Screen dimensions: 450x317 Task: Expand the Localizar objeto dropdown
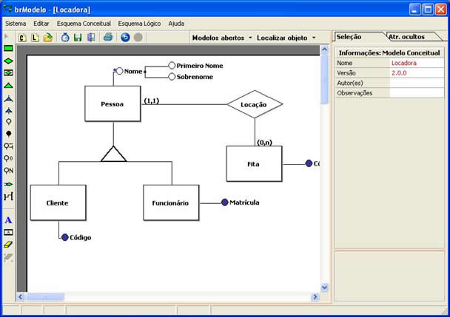pos(286,37)
